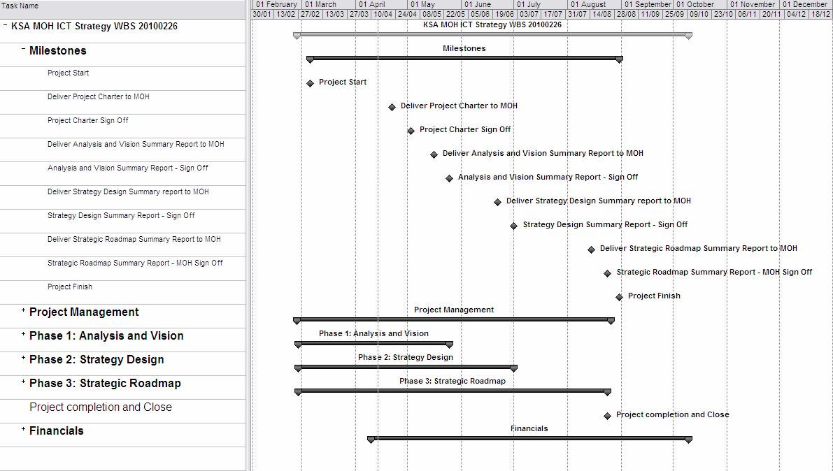Select the Milestones summary bar in chart
This screenshot has height=471, width=833.
click(464, 59)
